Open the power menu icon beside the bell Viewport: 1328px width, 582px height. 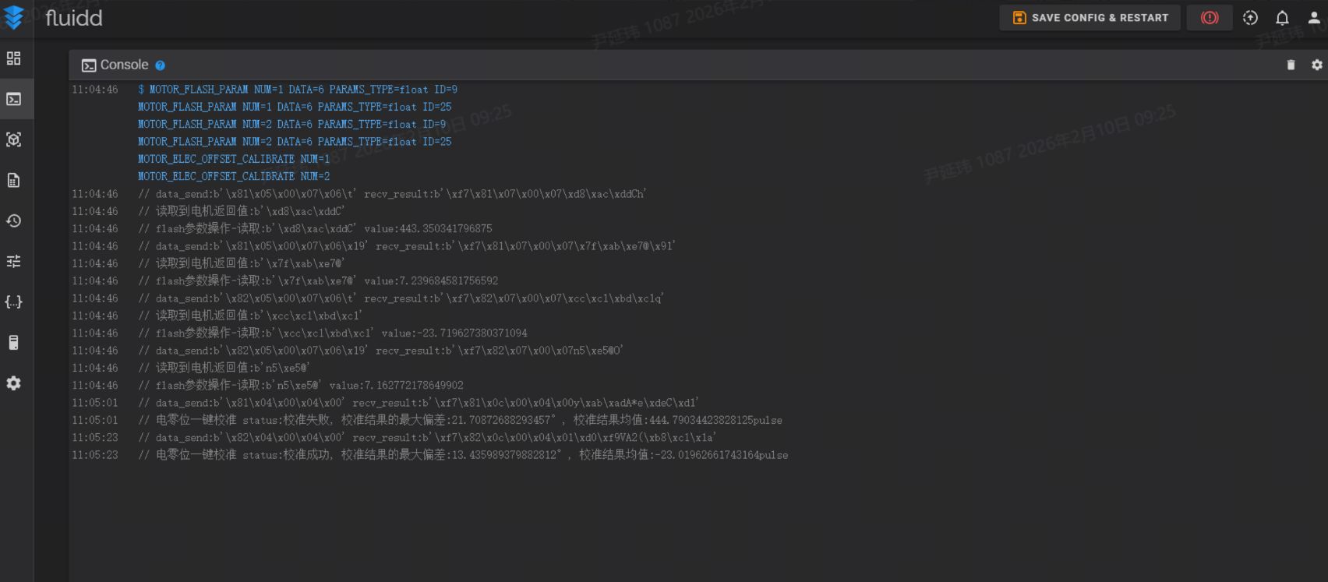(1250, 17)
